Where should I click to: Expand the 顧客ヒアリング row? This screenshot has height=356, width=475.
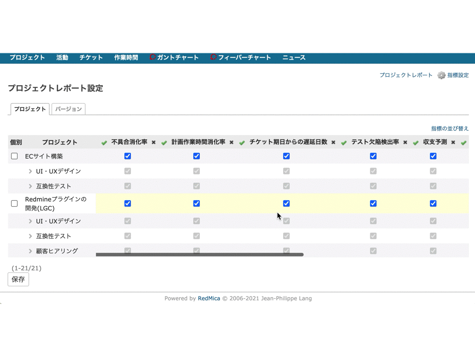(30, 251)
